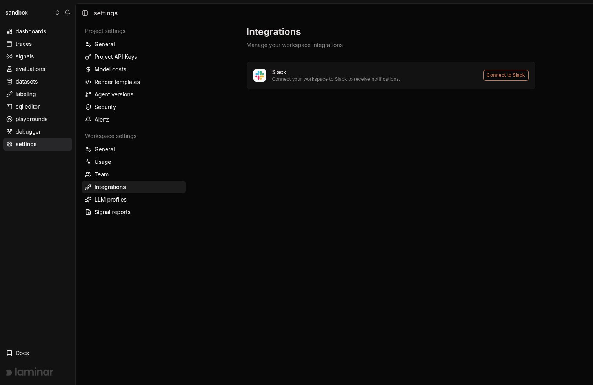593x385 pixels.
Task: Click the Slack logo icon
Action: pyautogui.click(x=260, y=75)
